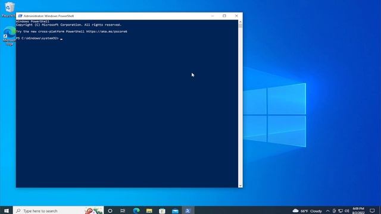Click the 'Type here to search' box
The image size is (381, 214).
point(58,210)
